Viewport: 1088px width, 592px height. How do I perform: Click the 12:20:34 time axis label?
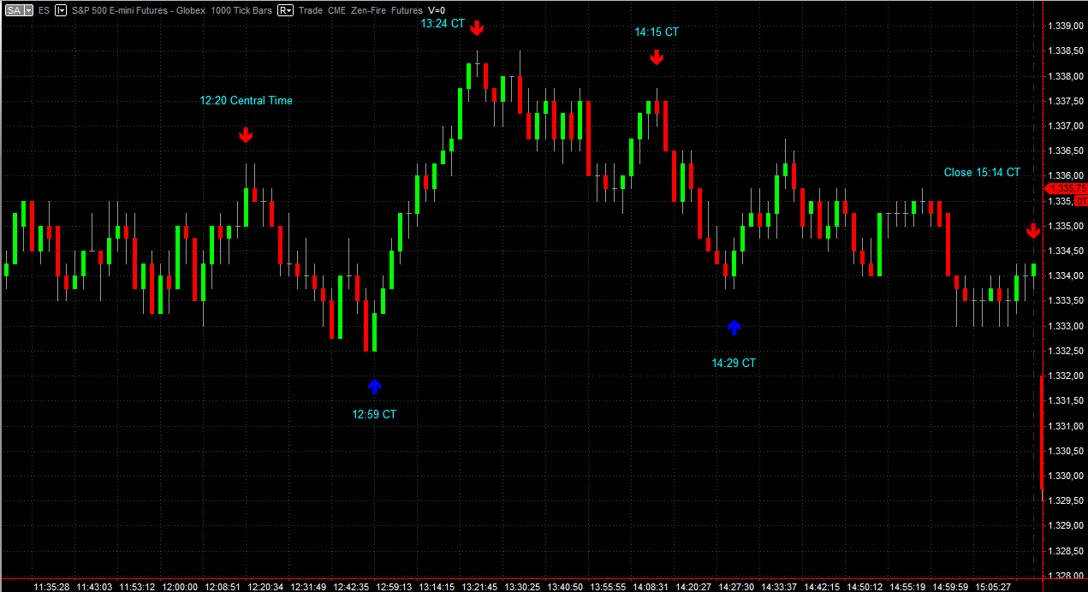click(265, 587)
